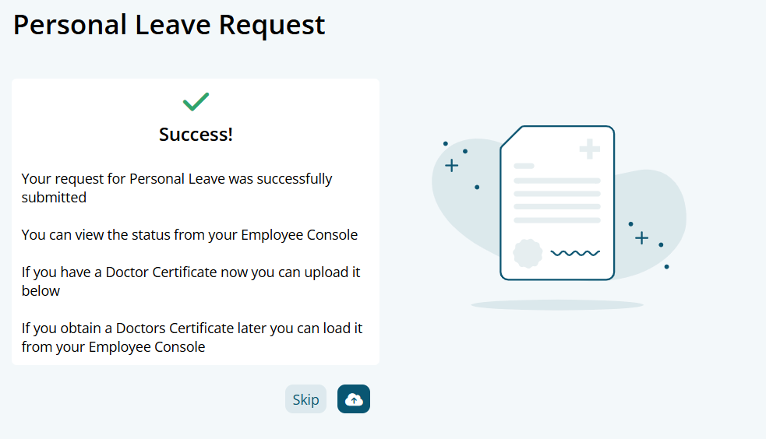The width and height of the screenshot is (766, 439).
Task: Click the plus sign left of the document
Action: tap(451, 165)
